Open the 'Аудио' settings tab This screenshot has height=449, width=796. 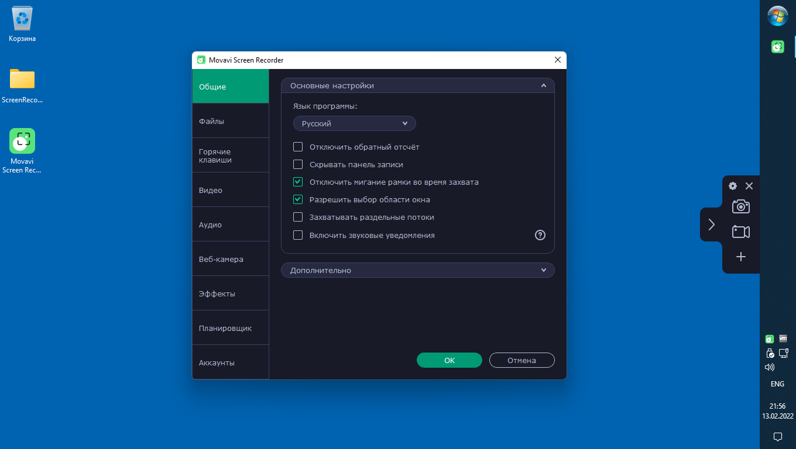[x=231, y=224]
